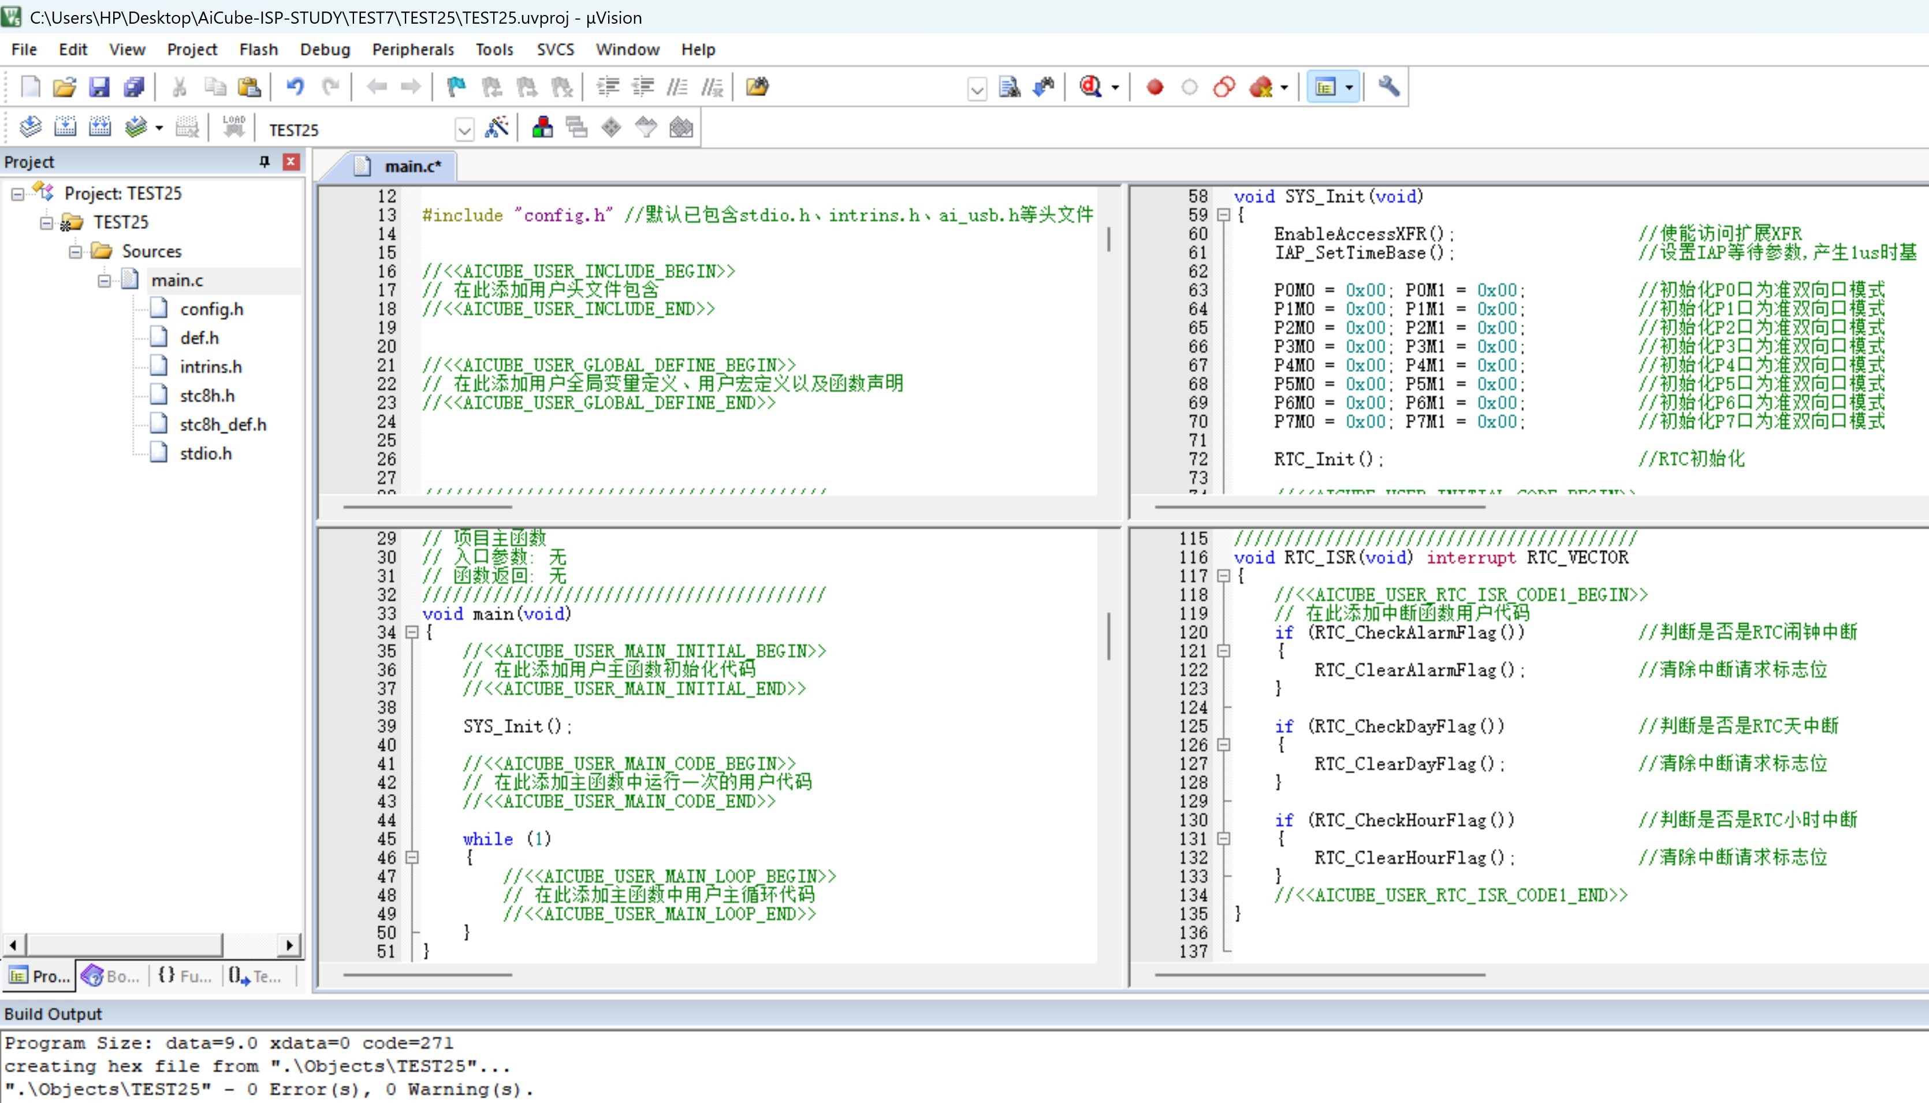The width and height of the screenshot is (1929, 1103).
Task: Undo the last edit
Action: 296,87
